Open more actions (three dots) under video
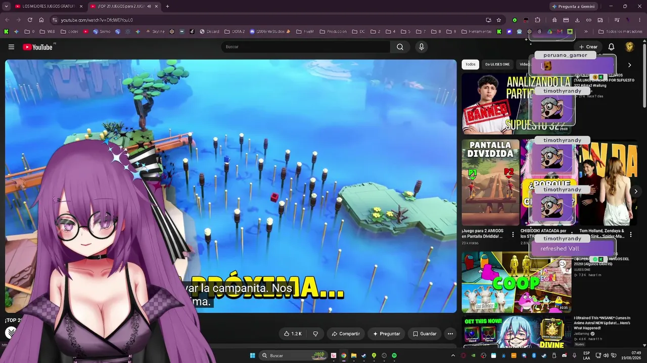 (x=450, y=334)
